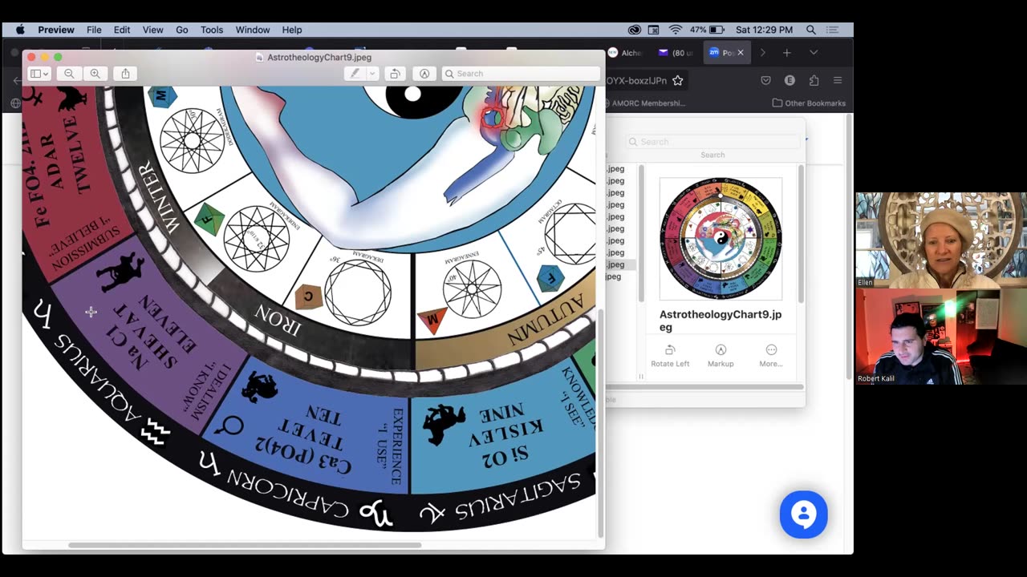This screenshot has width=1027, height=577.
Task: Click the AstrotheologyChart9 thumbnail preview
Action: pos(721,239)
